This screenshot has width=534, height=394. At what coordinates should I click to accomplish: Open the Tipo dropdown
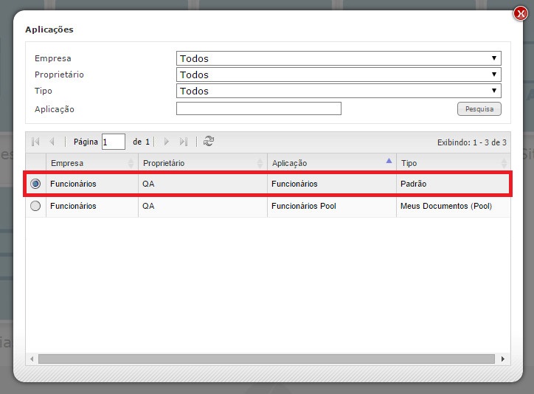pyautogui.click(x=339, y=91)
